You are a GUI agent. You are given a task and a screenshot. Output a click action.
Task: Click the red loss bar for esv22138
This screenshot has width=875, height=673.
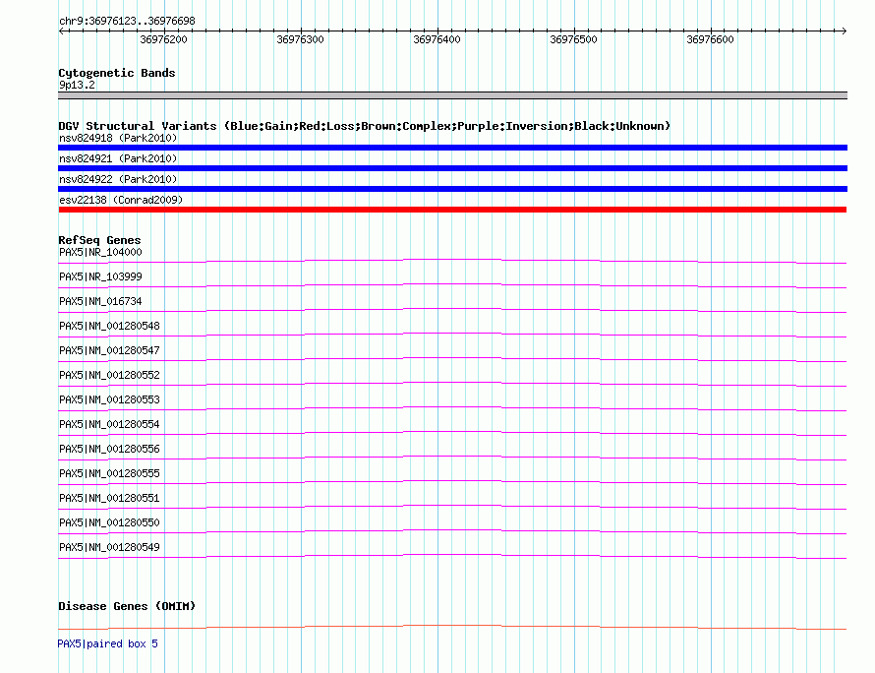(452, 210)
